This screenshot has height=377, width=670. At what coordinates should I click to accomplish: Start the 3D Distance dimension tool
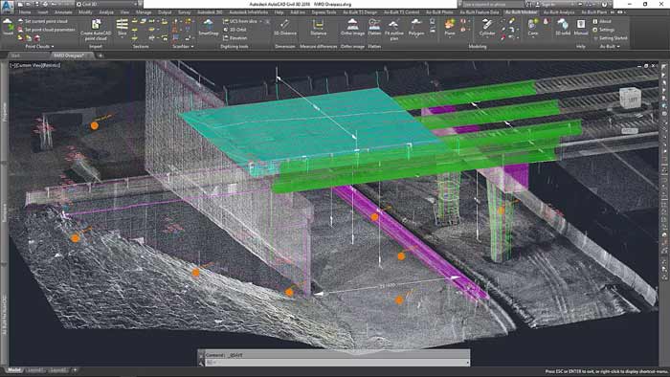[285, 27]
